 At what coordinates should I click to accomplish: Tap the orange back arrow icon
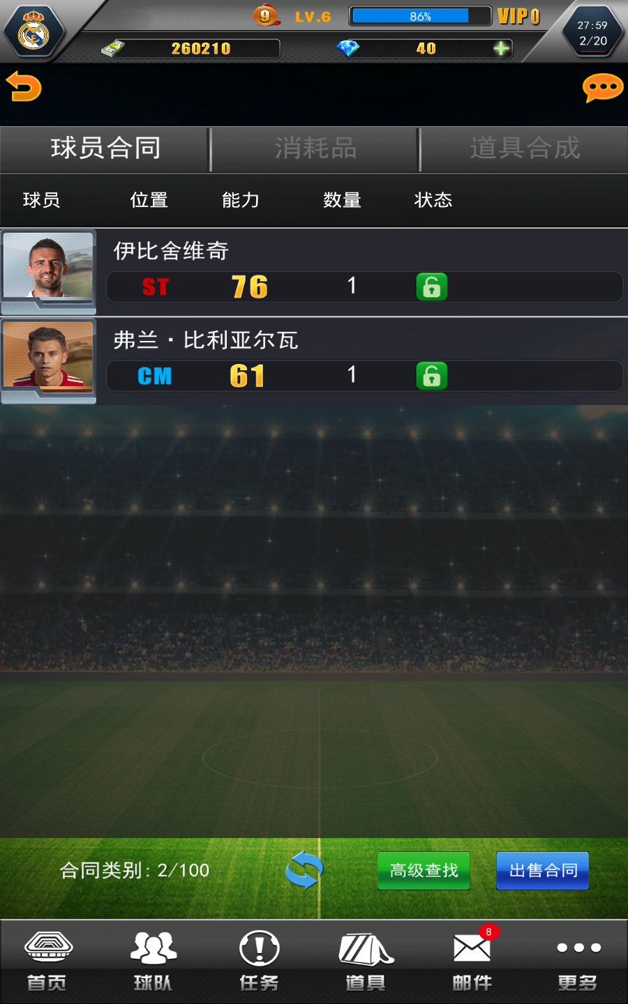click(x=24, y=87)
